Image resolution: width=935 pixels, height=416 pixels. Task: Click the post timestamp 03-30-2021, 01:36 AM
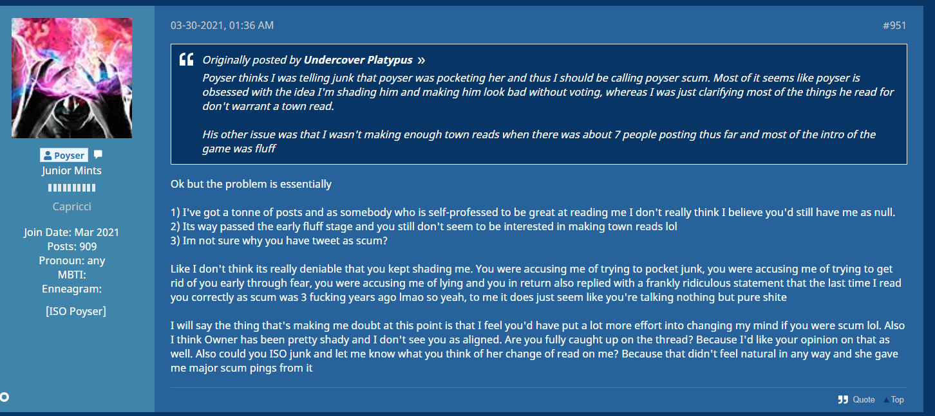[x=222, y=26]
